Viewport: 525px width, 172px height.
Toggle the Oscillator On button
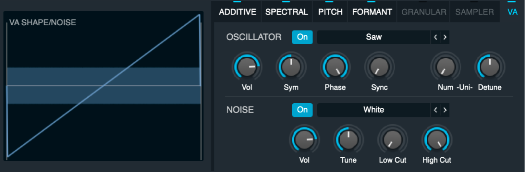[302, 37]
